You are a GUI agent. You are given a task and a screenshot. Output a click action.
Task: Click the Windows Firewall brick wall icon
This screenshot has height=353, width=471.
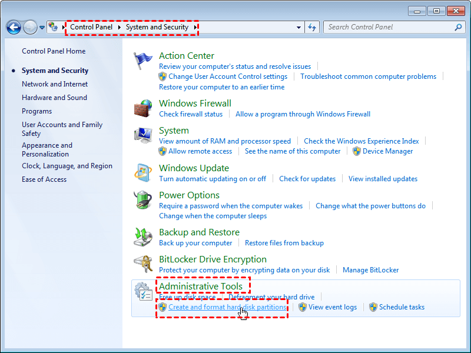(x=142, y=108)
